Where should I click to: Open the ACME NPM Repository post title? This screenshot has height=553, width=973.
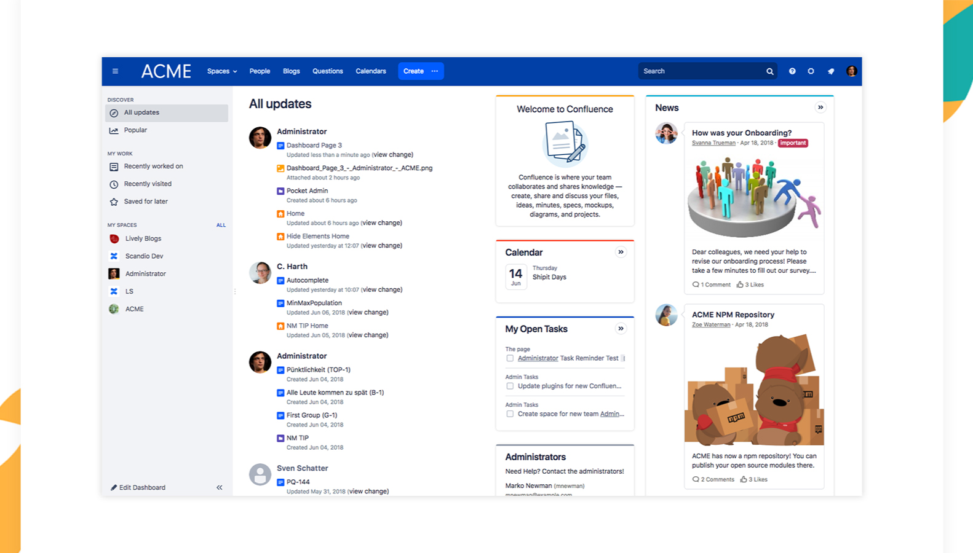(x=733, y=315)
